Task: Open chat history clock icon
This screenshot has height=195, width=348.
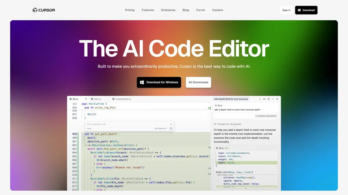Action: click(x=269, y=99)
